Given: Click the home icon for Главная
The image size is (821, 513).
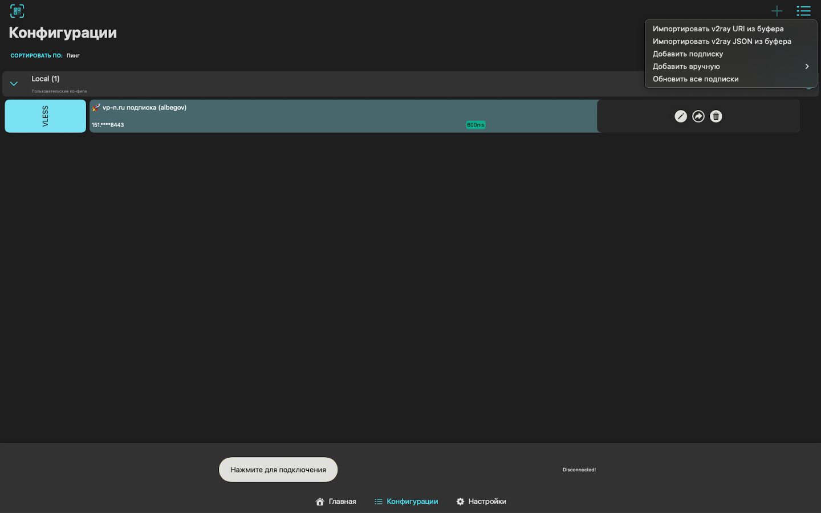Looking at the screenshot, I should pos(320,501).
